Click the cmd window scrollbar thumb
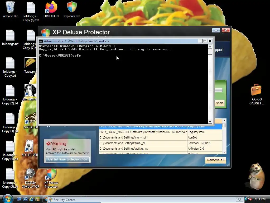270x203 pixels. tap(210, 52)
